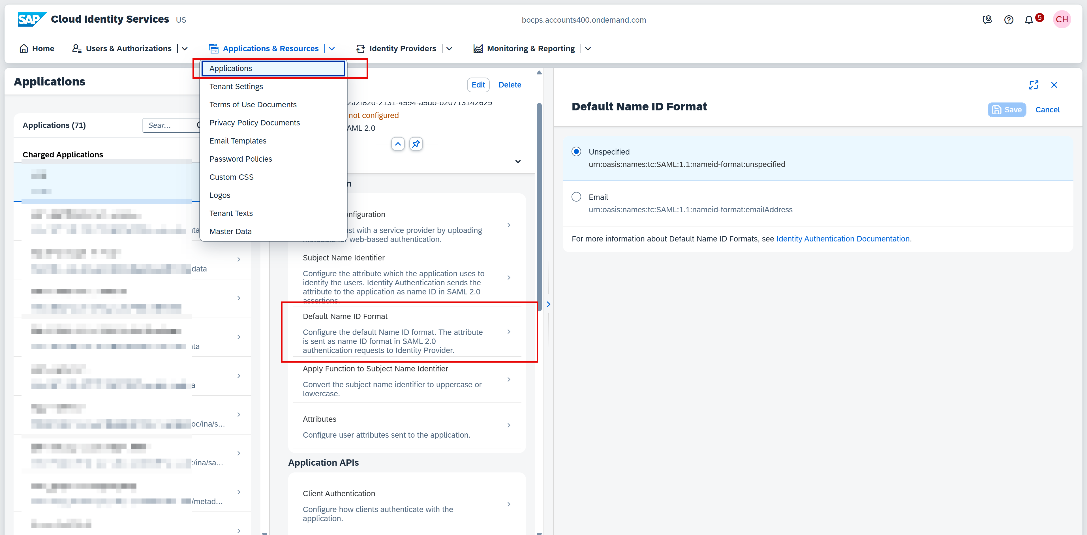Click the Applications & Resources icon

click(x=213, y=48)
